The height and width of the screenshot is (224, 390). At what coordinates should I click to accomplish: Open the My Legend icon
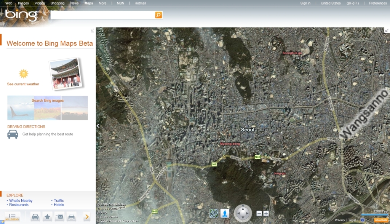12,217
